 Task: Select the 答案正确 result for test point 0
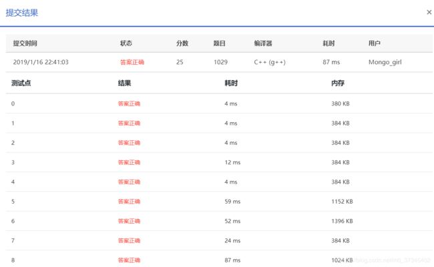point(129,104)
